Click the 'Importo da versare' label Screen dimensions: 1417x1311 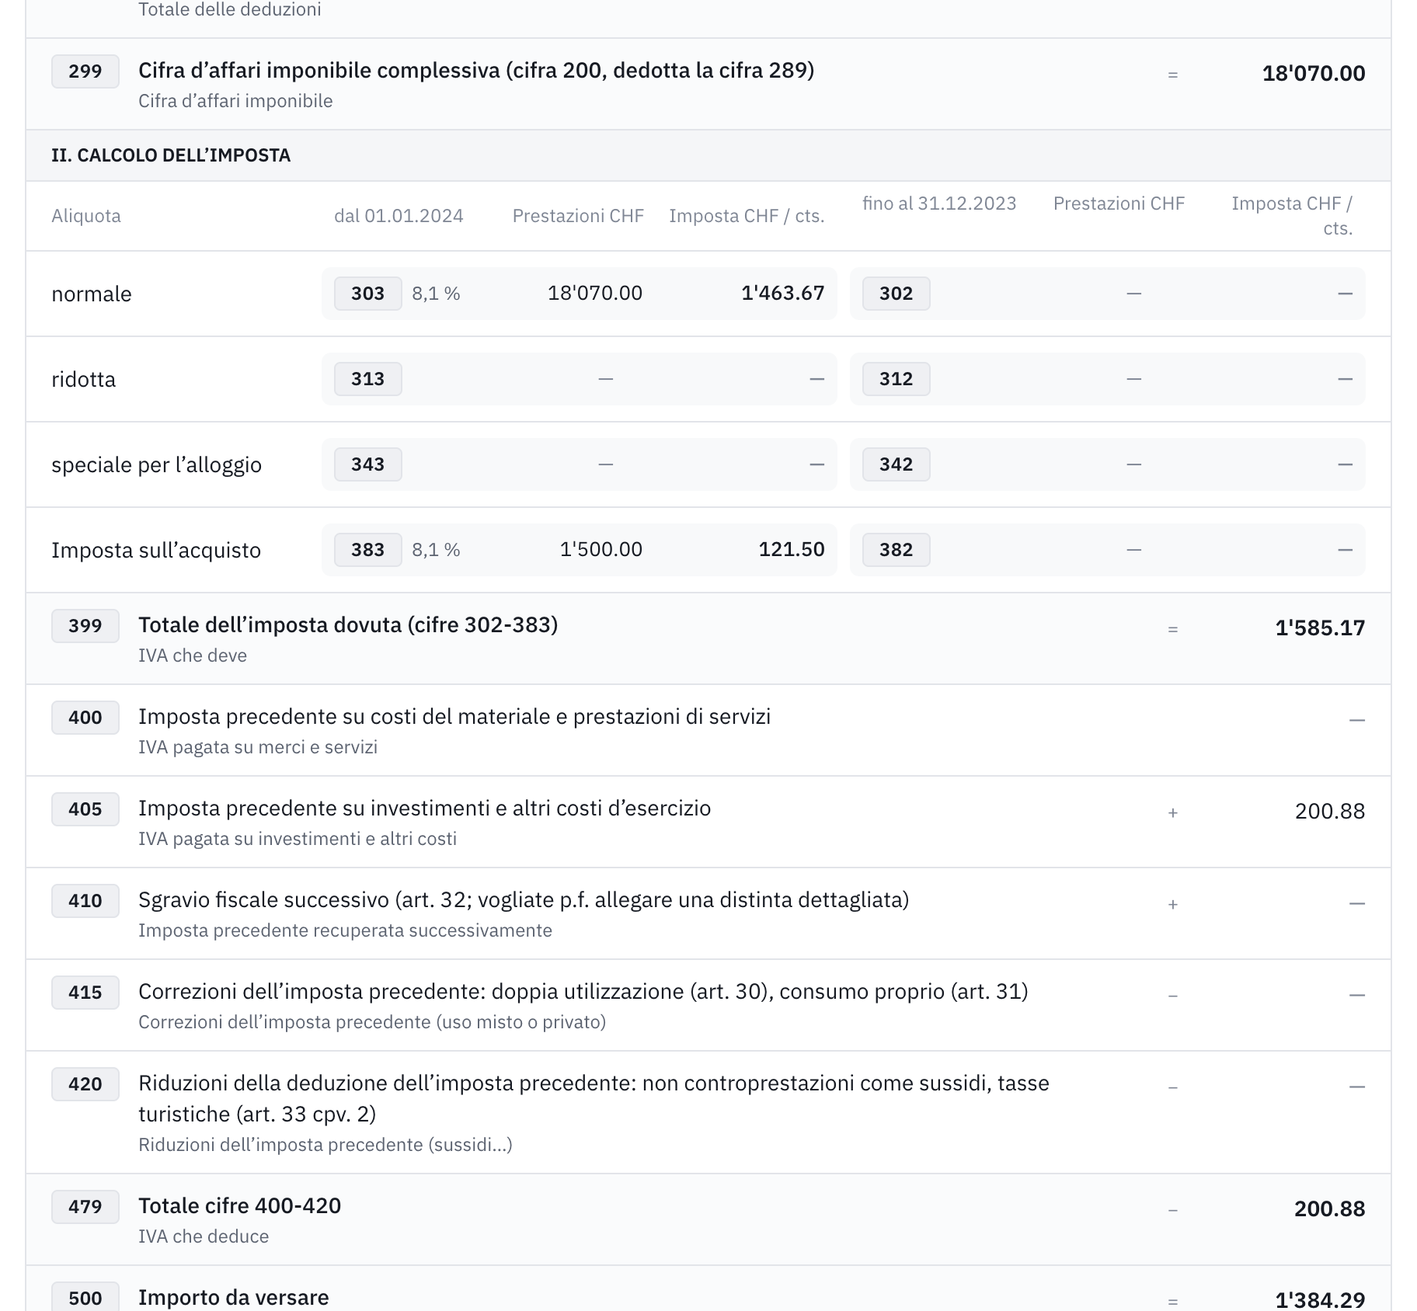(x=234, y=1297)
